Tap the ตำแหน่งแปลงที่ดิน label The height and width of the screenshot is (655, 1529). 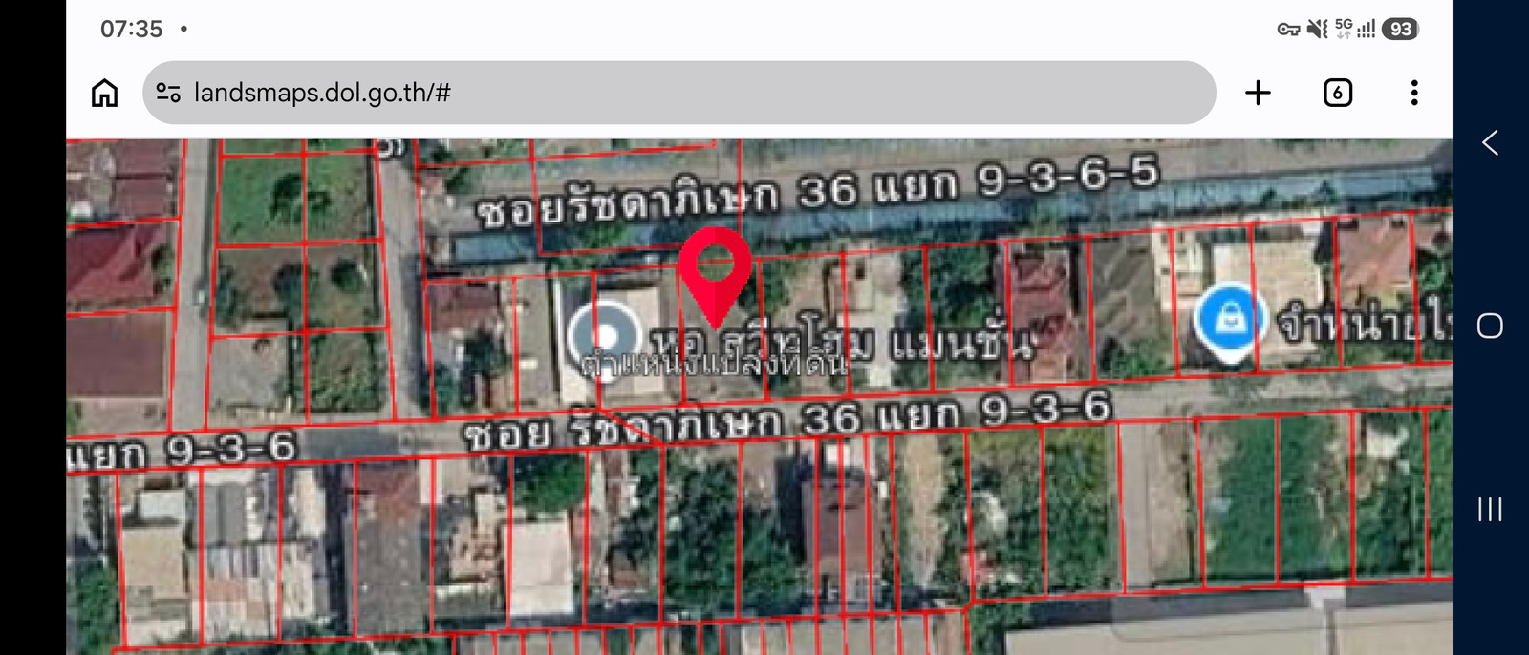(x=714, y=363)
